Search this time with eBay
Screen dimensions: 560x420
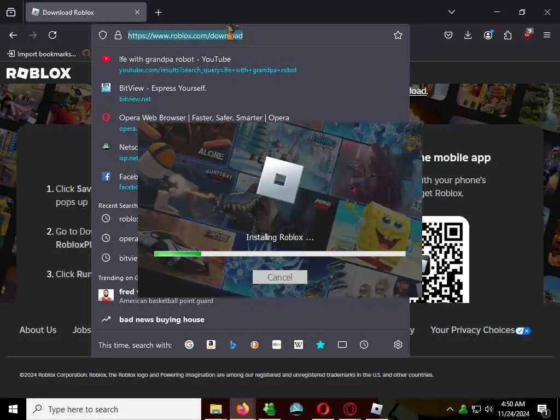(277, 345)
